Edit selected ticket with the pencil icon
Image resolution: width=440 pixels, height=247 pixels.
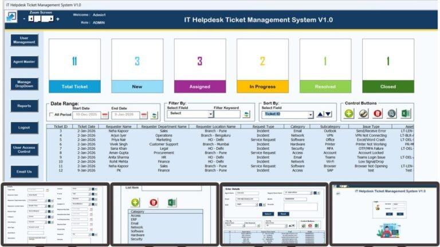[x=363, y=113]
